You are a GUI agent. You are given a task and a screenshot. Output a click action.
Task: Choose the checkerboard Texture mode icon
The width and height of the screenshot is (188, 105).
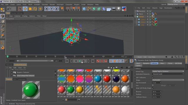pyautogui.click(x=3, y=21)
